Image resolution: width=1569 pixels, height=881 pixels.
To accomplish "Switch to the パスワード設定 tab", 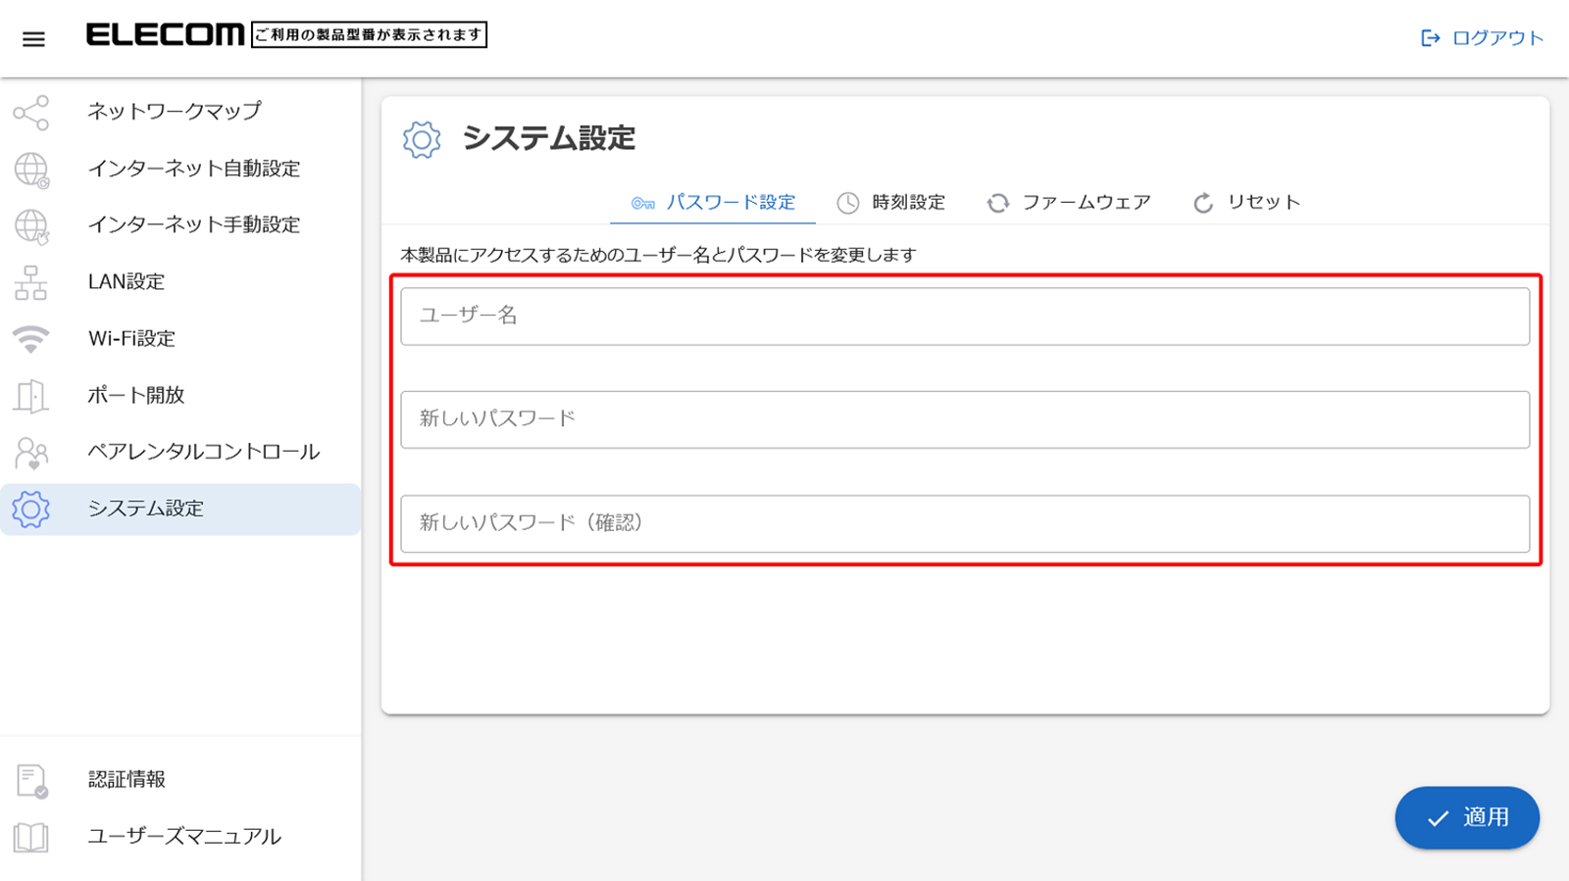I will 713,203.
